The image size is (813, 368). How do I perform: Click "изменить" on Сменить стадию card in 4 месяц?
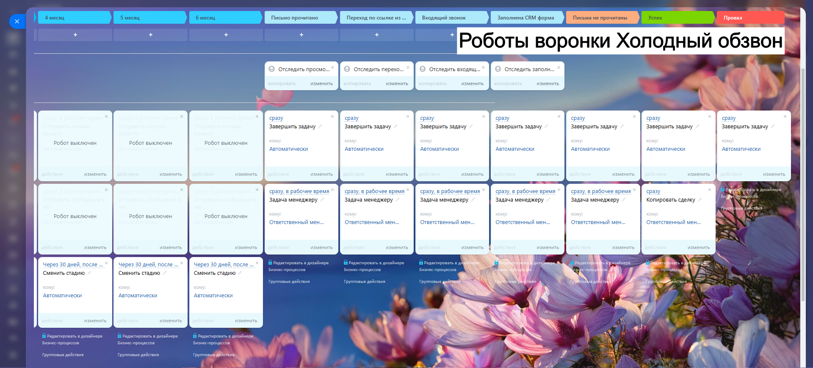(95, 321)
